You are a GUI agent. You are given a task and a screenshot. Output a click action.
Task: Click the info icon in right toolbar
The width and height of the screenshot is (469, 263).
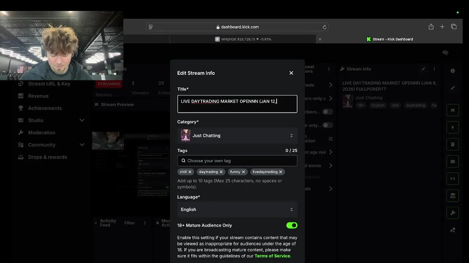[x=453, y=71]
